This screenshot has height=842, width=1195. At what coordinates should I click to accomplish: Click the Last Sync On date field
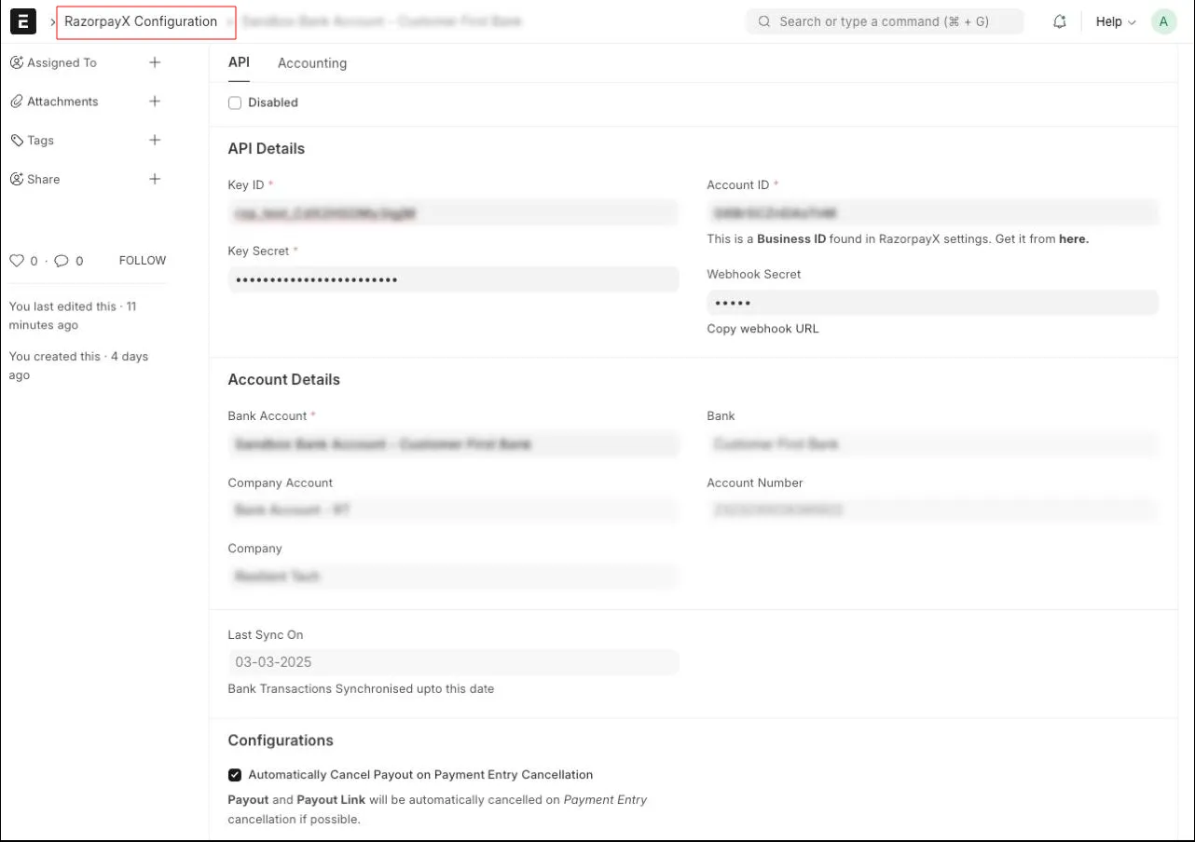tap(453, 662)
